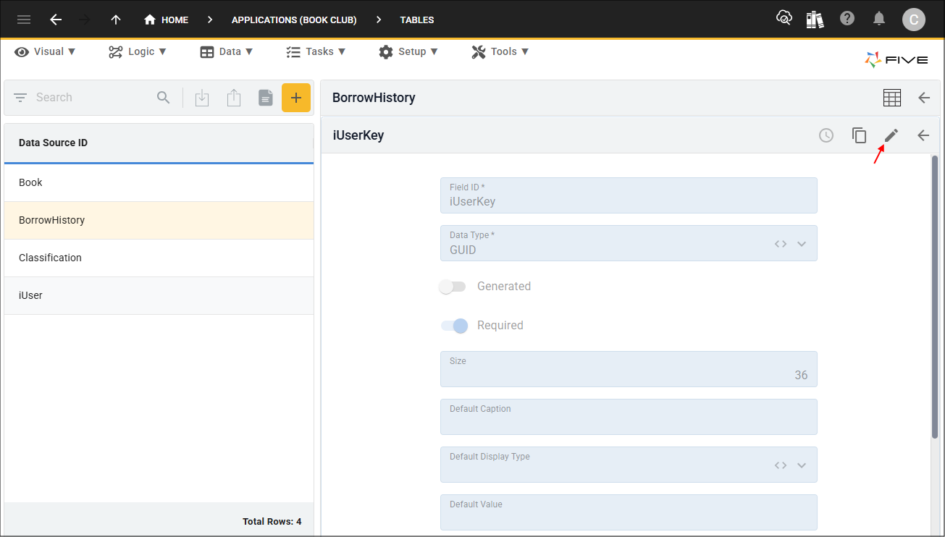Open the Data Type dropdown arrow
The height and width of the screenshot is (537, 945).
click(x=802, y=244)
